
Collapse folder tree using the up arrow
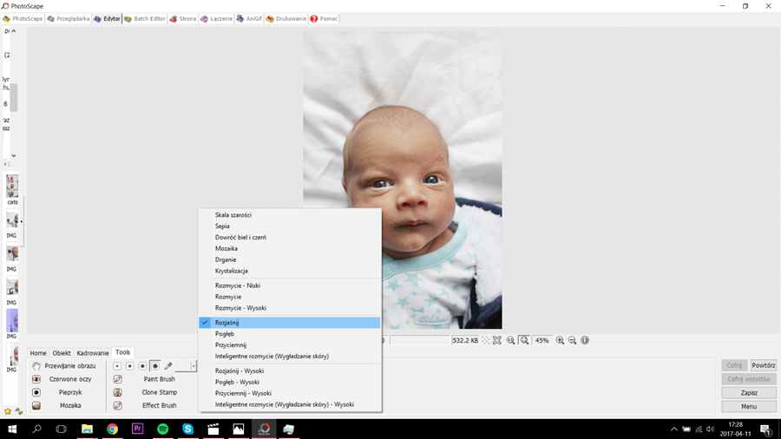13,30
